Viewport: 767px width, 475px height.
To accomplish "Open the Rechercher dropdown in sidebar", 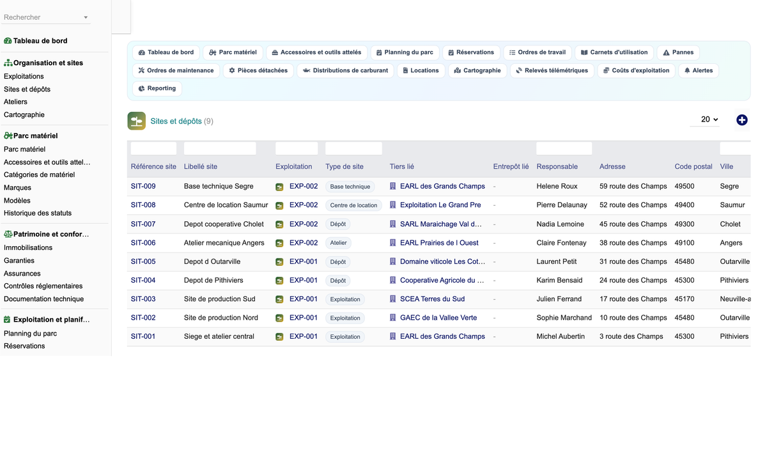I will click(x=46, y=17).
